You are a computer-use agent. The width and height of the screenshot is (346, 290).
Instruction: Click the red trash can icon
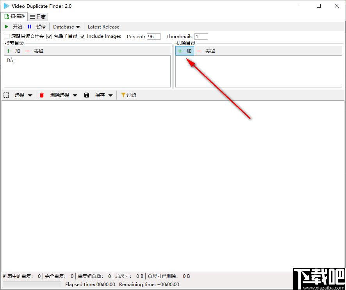[42, 95]
